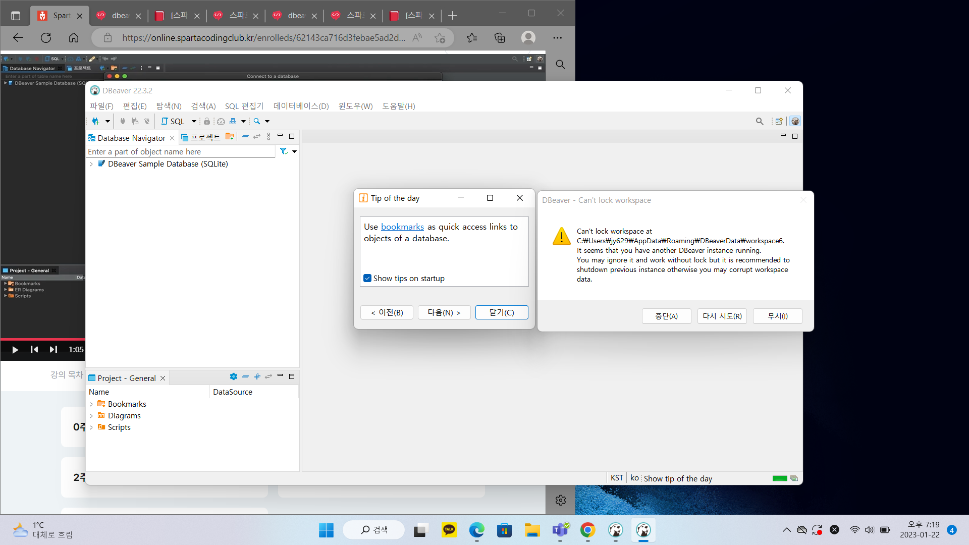Skip to next video in browser player

click(x=53, y=349)
